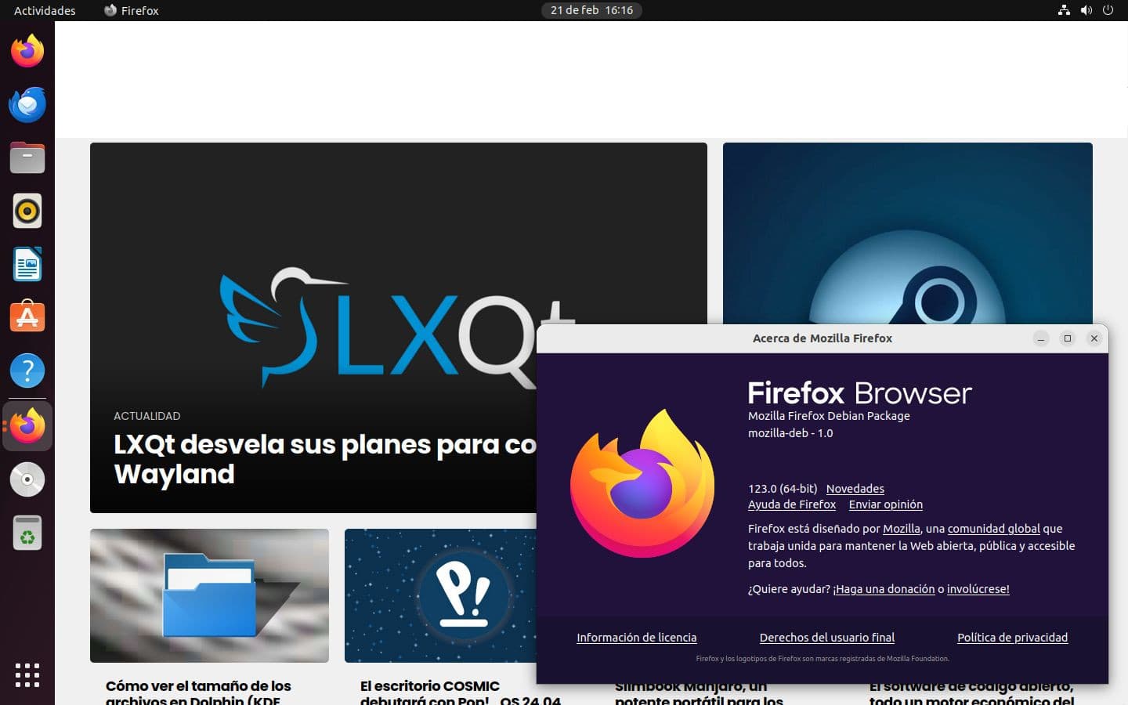Open the Steam logo article thumbnail

coord(907,233)
